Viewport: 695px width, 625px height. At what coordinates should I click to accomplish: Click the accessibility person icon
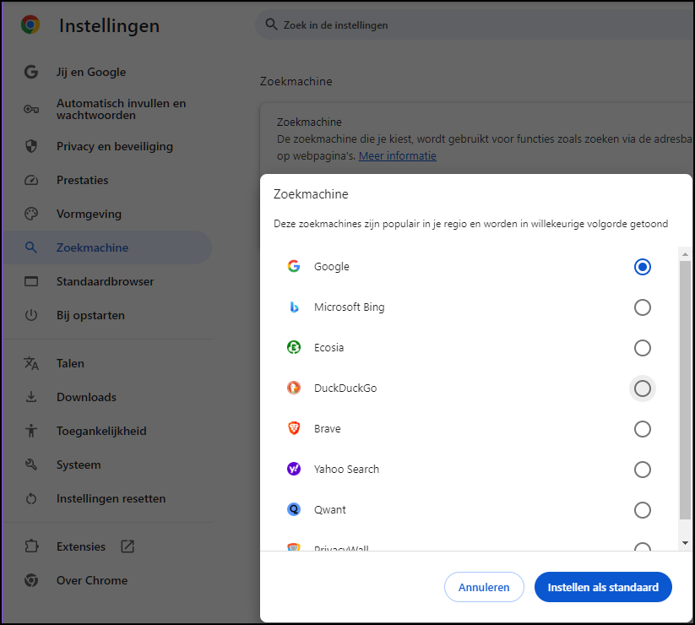(x=31, y=431)
